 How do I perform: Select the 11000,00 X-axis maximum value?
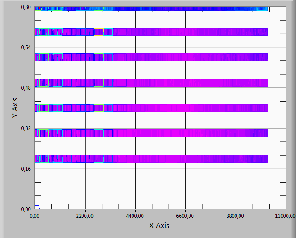point(285,216)
